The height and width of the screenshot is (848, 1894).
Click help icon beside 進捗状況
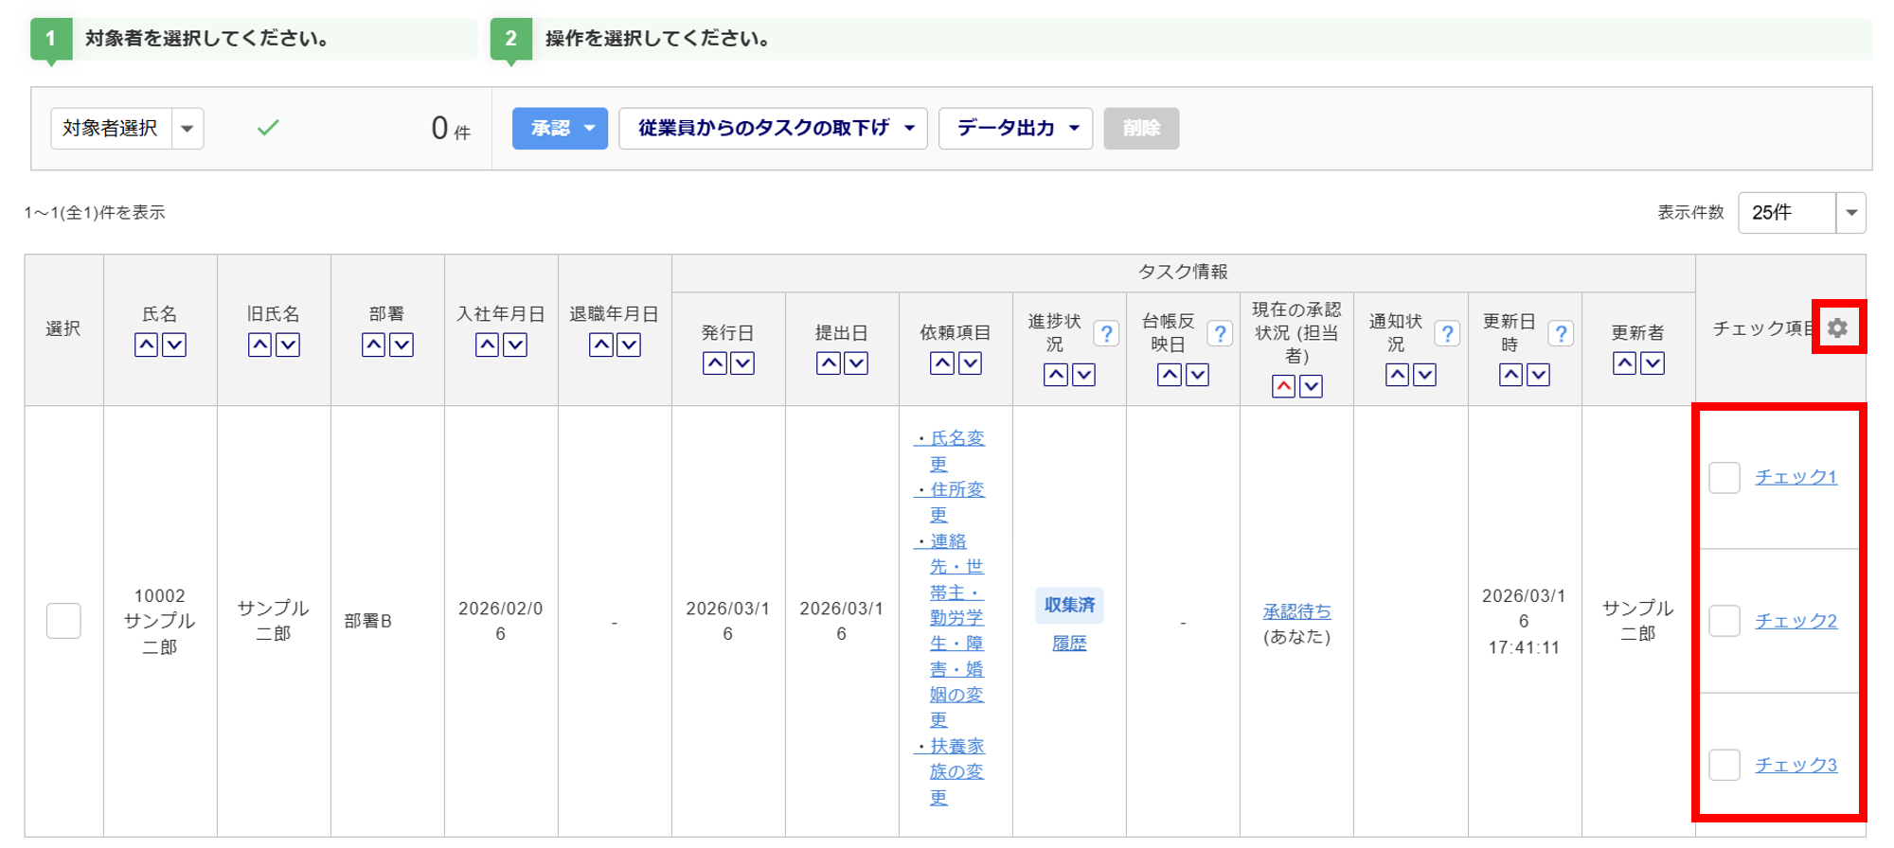[x=1105, y=333]
